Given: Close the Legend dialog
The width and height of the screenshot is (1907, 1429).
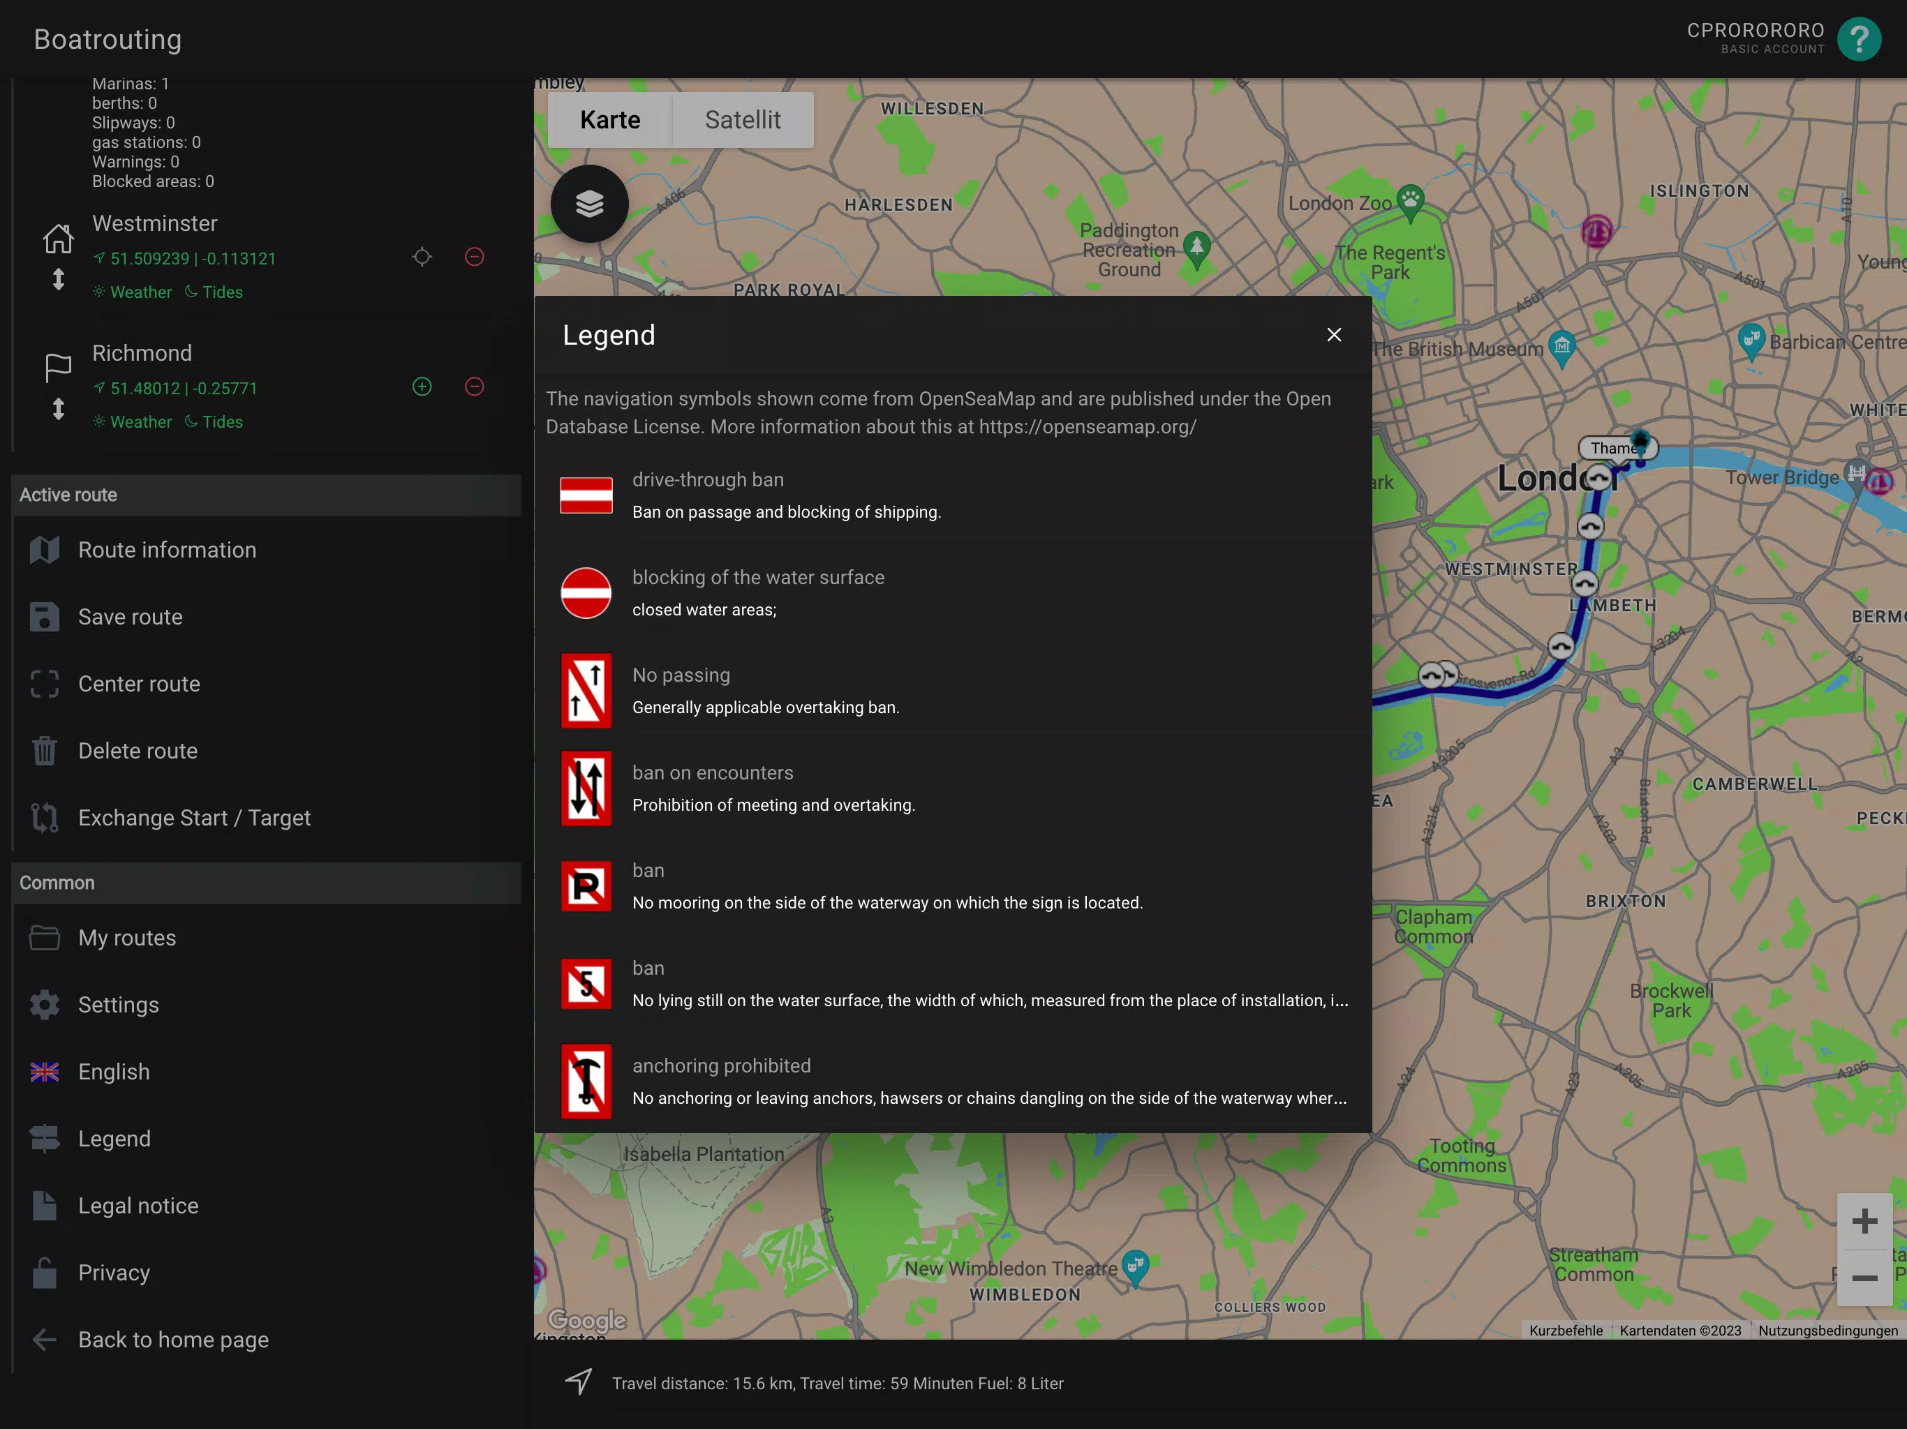Looking at the screenshot, I should (x=1334, y=334).
